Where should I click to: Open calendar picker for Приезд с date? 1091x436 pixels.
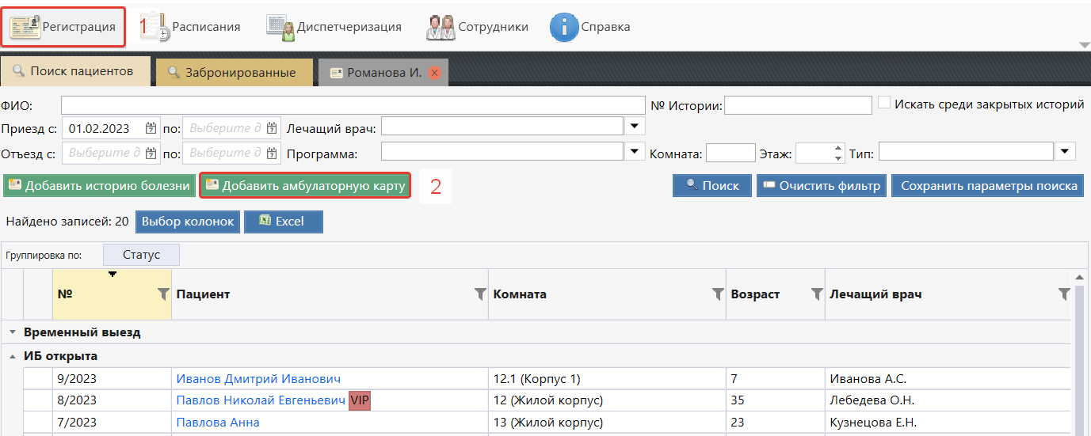[x=151, y=128]
